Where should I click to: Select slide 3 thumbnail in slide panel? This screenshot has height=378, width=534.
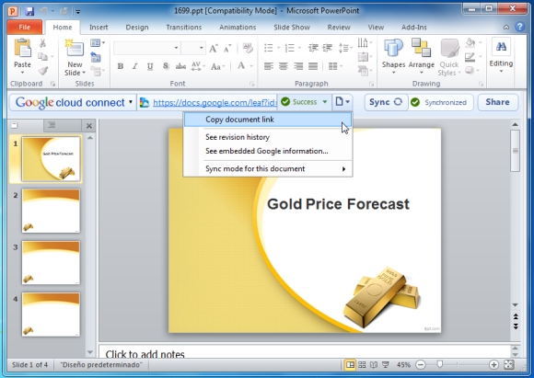click(51, 262)
